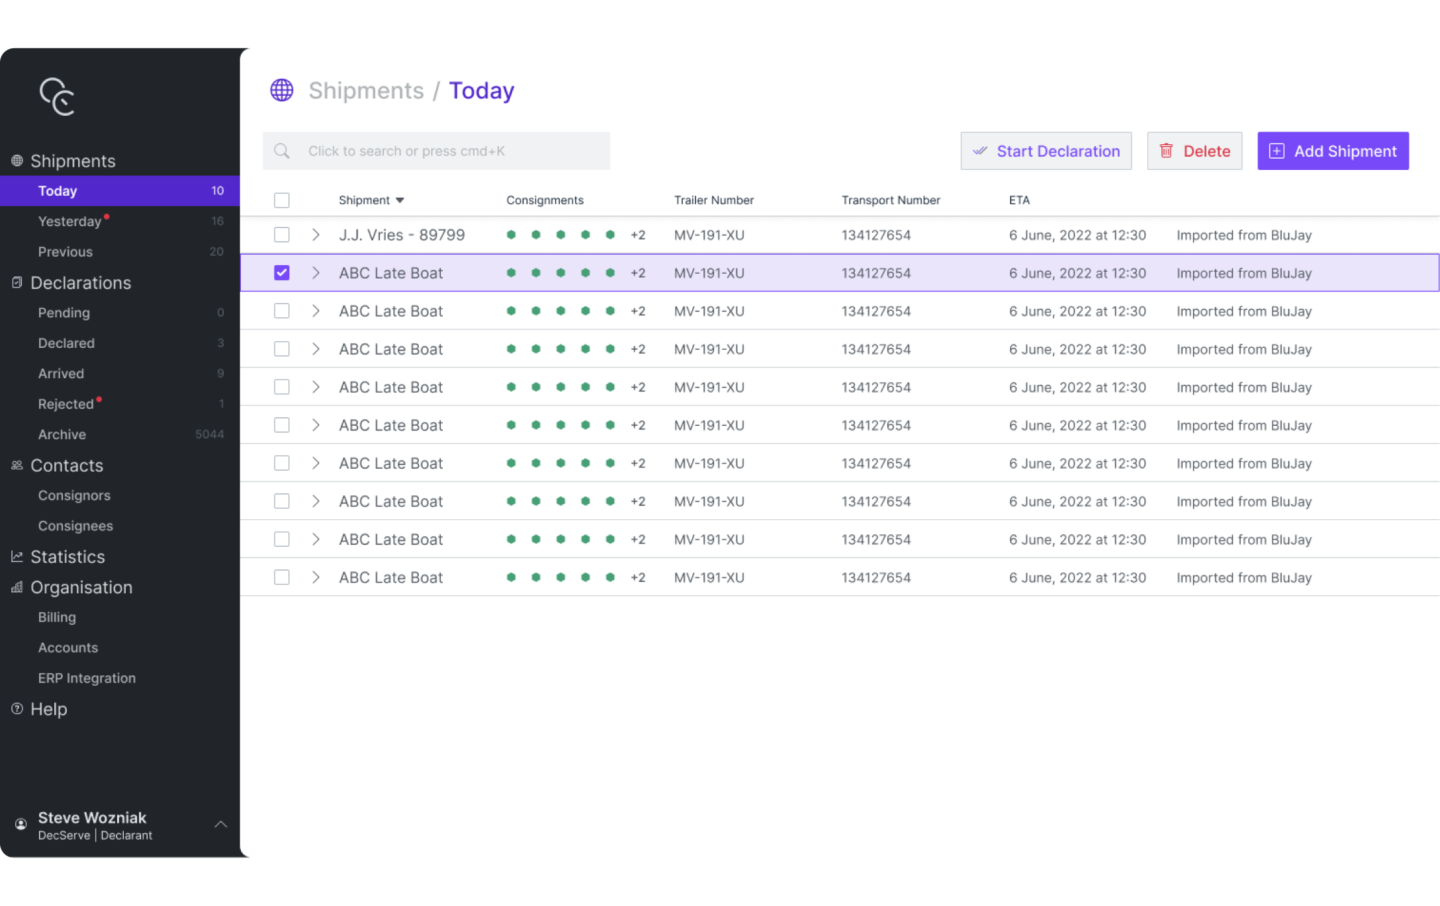Image resolution: width=1440 pixels, height=906 pixels.
Task: Click the Steve Wozniak user avatar icon
Action: (21, 824)
